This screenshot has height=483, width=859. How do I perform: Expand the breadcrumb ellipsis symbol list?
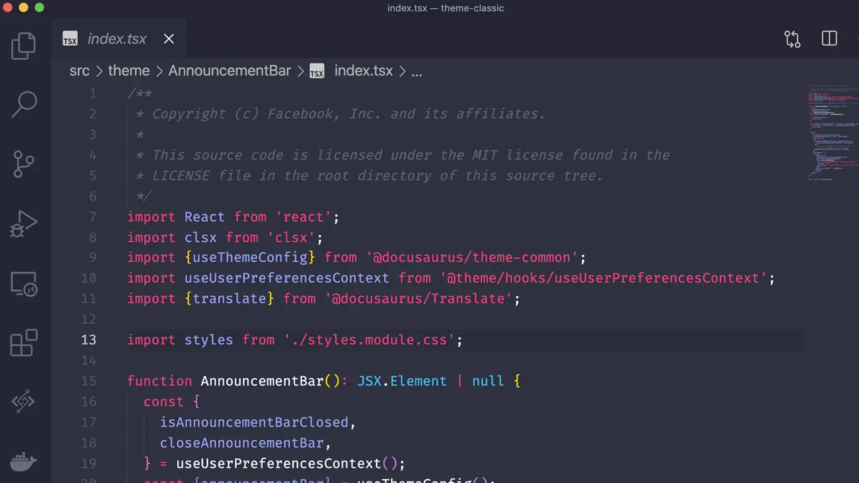tap(417, 71)
